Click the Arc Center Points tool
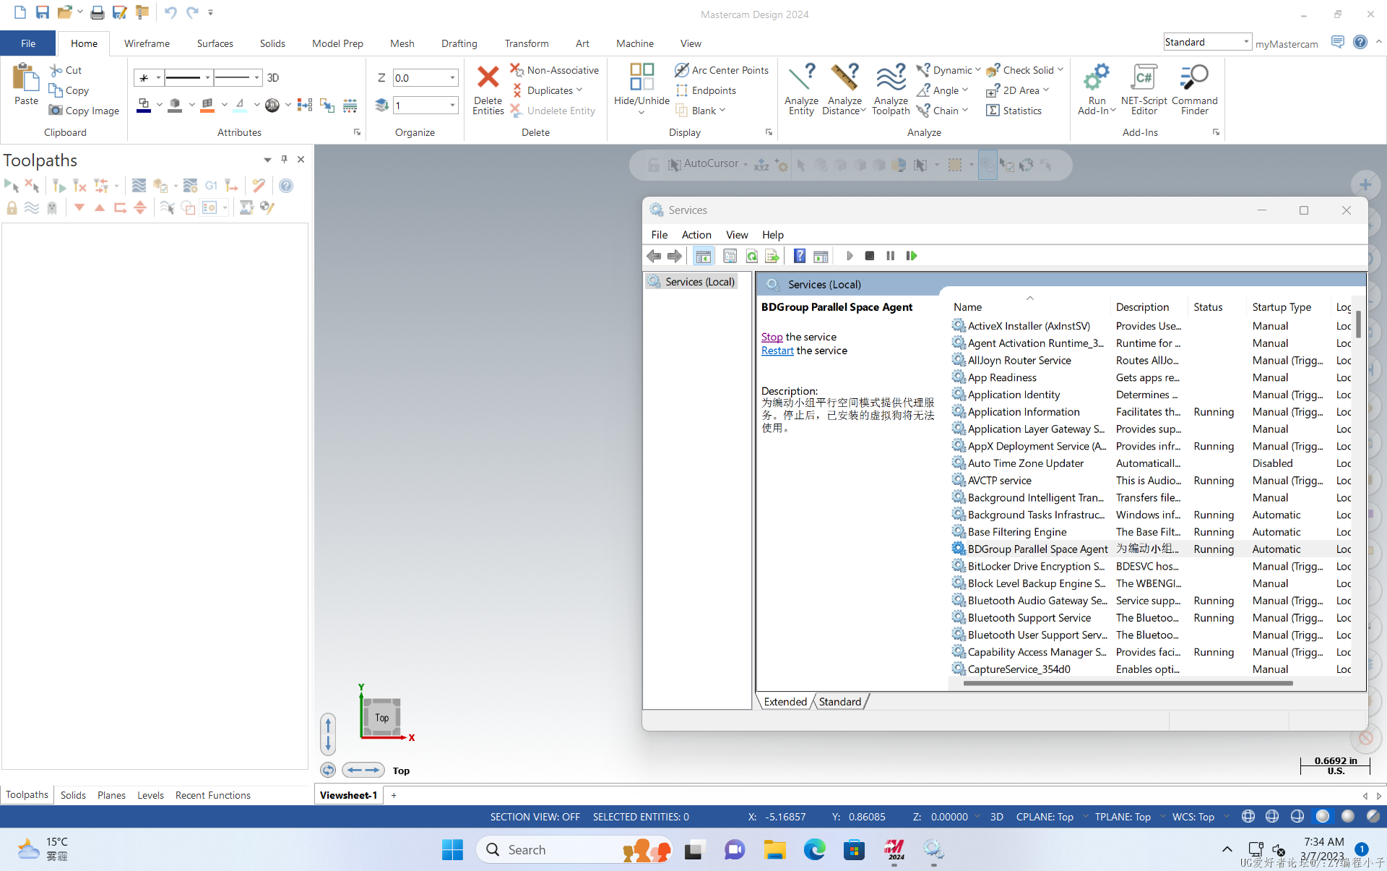1387x871 pixels. (x=722, y=70)
